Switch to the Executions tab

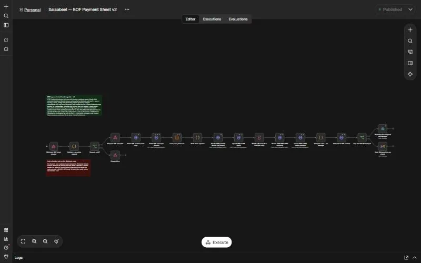tap(212, 19)
